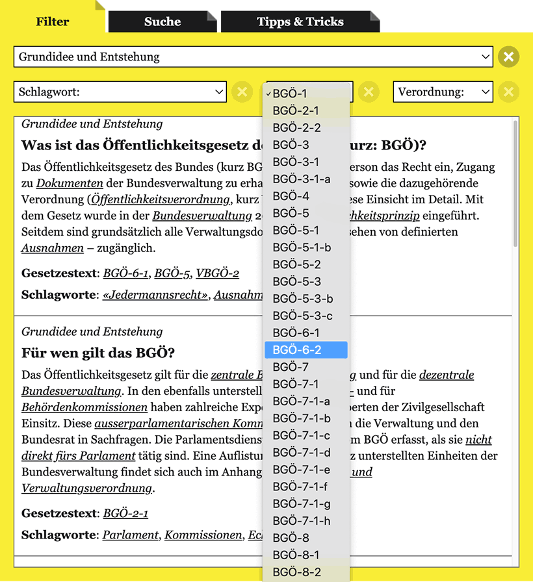
Task: Click the Behördenkommissionen link
Action: 84,407
